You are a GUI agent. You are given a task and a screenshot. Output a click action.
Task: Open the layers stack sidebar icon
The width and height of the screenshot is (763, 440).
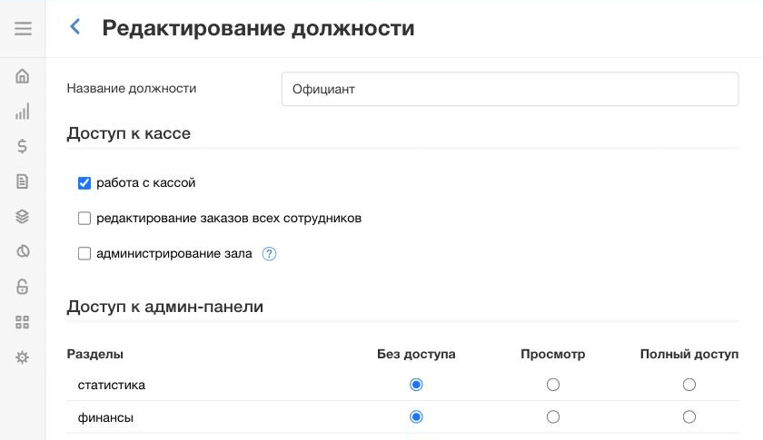(23, 216)
